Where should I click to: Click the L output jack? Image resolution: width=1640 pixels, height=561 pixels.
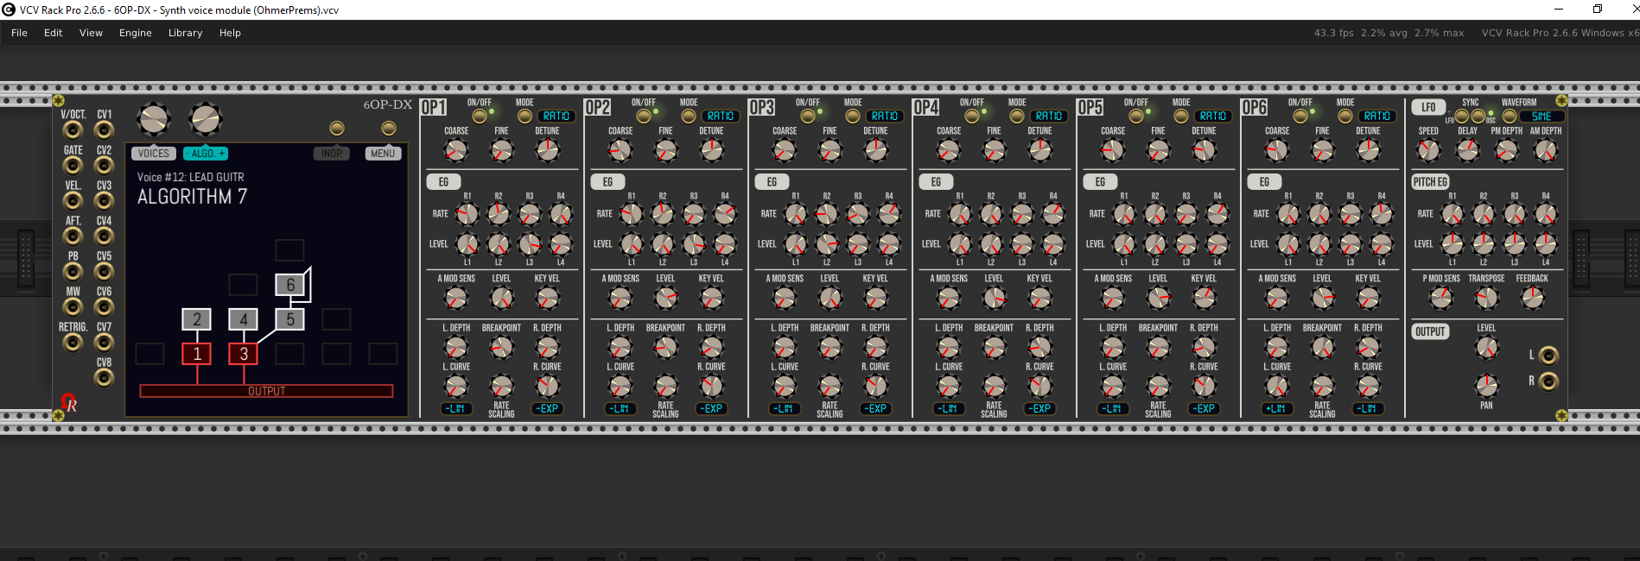(x=1548, y=355)
